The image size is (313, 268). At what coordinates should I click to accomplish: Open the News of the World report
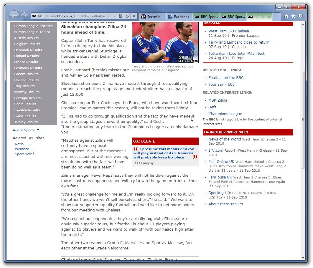225,139
